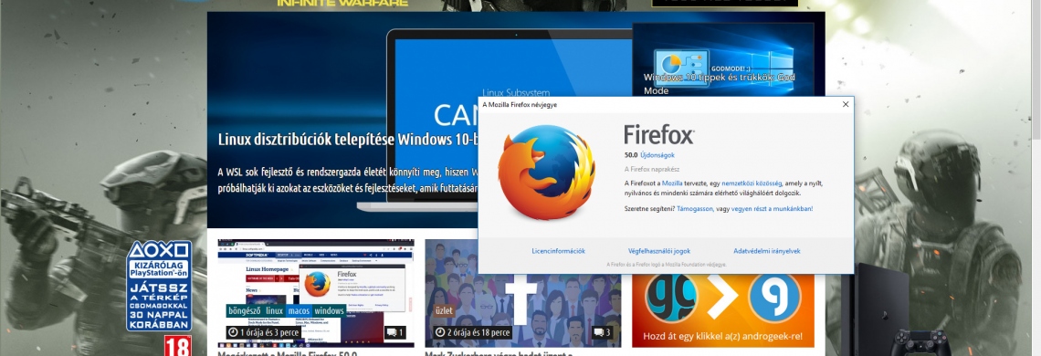Open comments bubble showing 3 on Zuckerberg article
Screen dimensions: 1041x356
(602, 332)
